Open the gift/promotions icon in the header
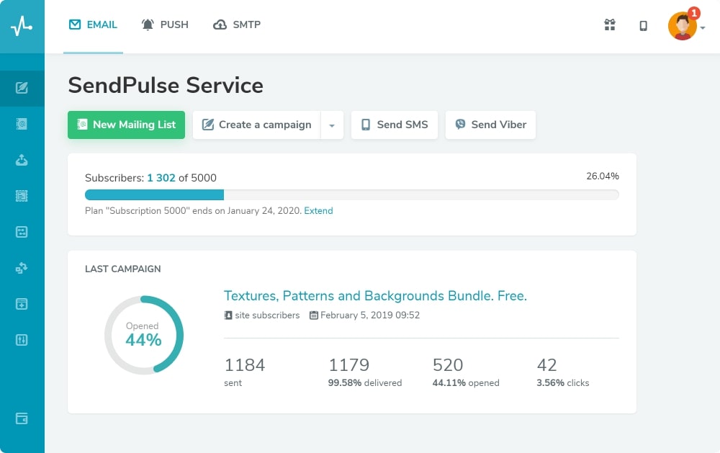Image resolution: width=720 pixels, height=453 pixels. [x=610, y=24]
